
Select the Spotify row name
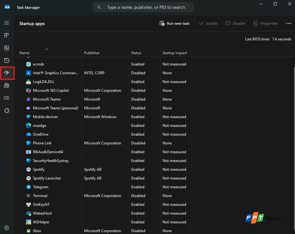[39, 170]
